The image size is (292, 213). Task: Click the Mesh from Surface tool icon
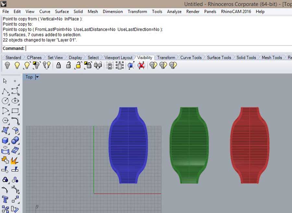(x=15, y=150)
